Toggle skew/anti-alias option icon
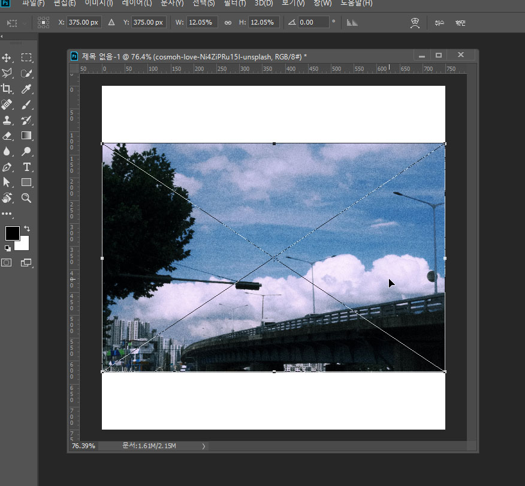 point(352,23)
